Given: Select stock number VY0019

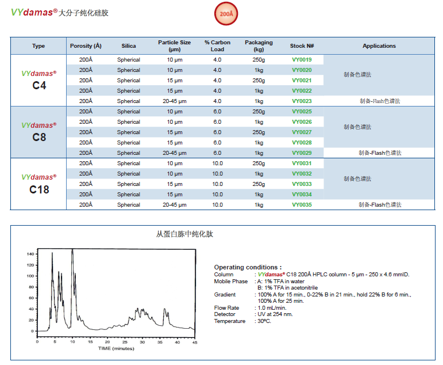Looking at the screenshot, I should 302,60.
